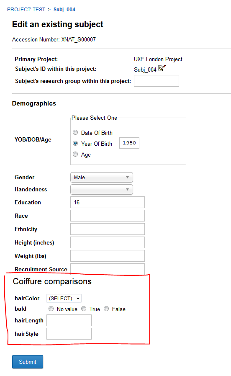Expand the Handedness dropdown
231x376 pixels.
(x=102, y=189)
